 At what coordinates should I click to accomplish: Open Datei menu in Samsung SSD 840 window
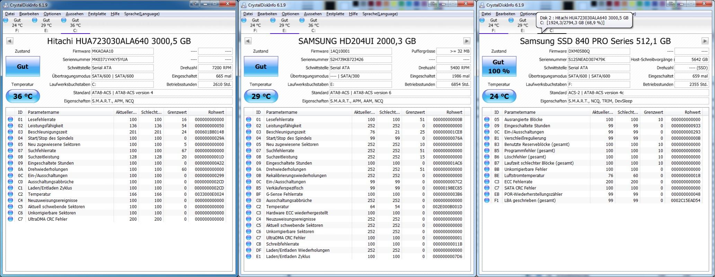486,14
